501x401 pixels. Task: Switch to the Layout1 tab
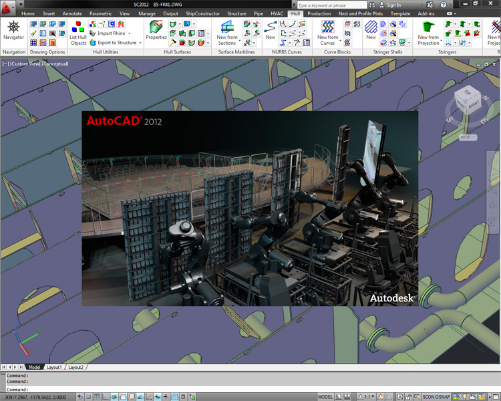pos(54,367)
